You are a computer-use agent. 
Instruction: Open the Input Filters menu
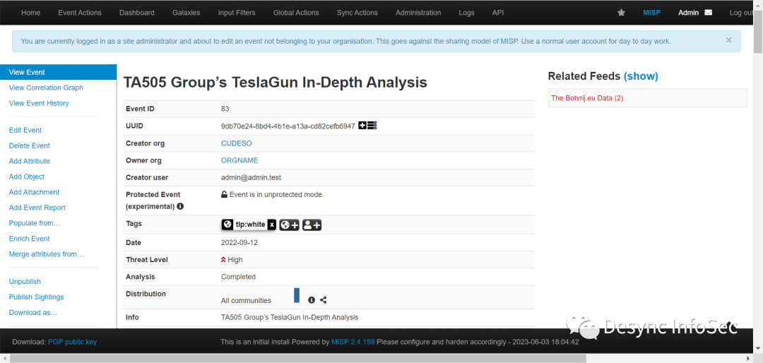[237, 13]
